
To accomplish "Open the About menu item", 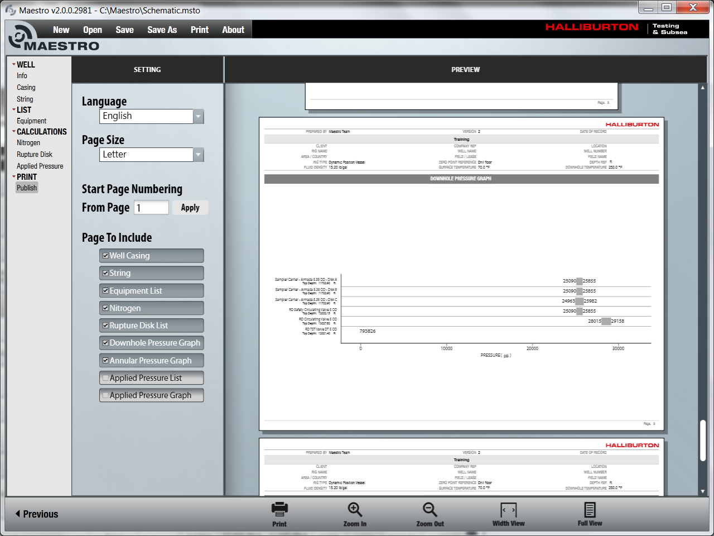I will pos(233,30).
